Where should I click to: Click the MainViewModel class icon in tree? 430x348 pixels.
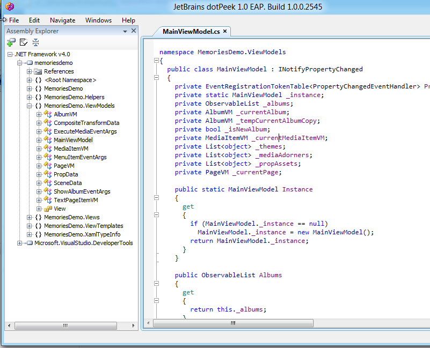pos(48,140)
